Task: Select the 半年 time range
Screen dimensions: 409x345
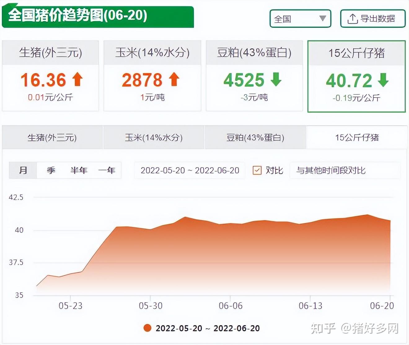Action: pos(79,170)
